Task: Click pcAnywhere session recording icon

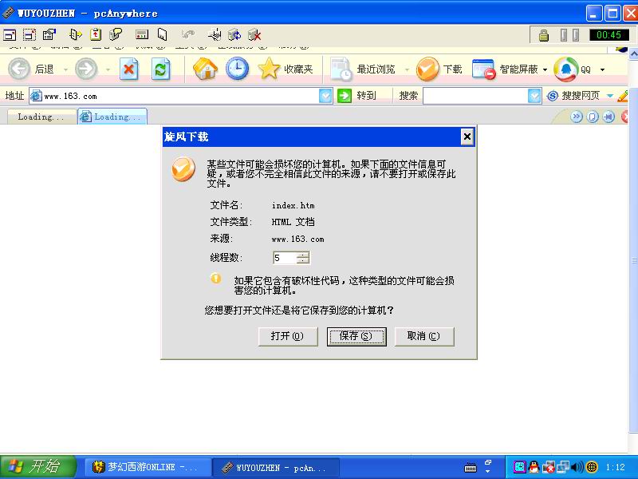Action: coord(142,35)
